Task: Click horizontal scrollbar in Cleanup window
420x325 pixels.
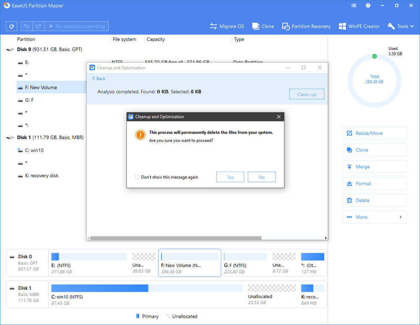Action: (176, 238)
